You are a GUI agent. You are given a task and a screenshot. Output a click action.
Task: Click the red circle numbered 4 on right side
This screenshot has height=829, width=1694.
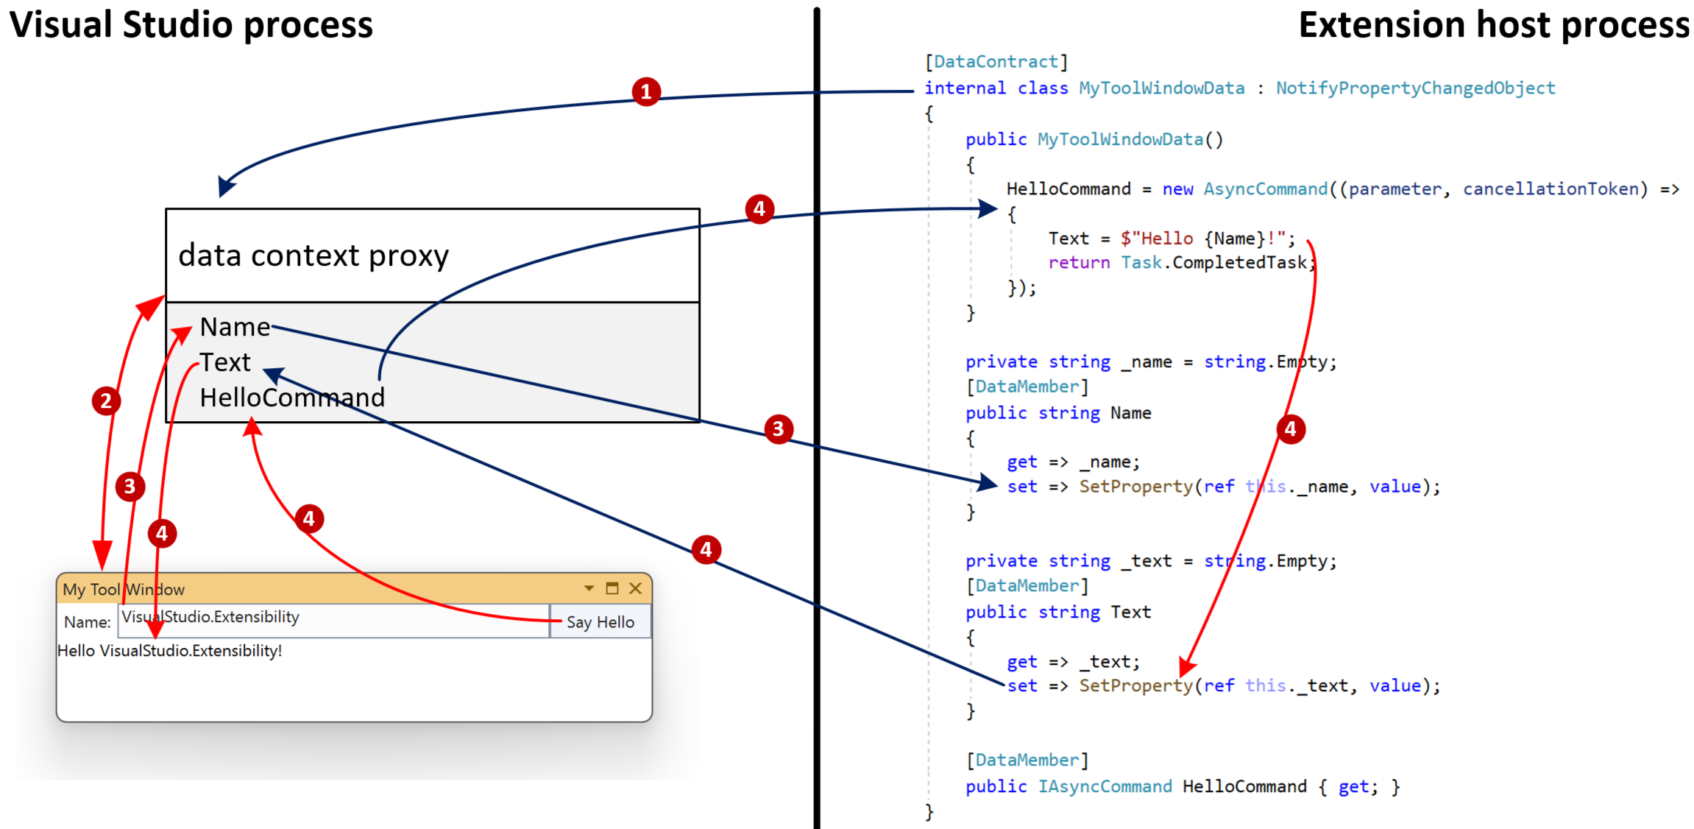click(x=1292, y=429)
